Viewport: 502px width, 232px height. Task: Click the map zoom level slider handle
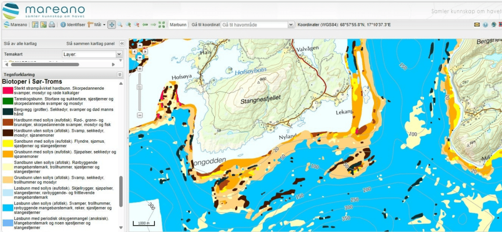[x=140, y=86]
